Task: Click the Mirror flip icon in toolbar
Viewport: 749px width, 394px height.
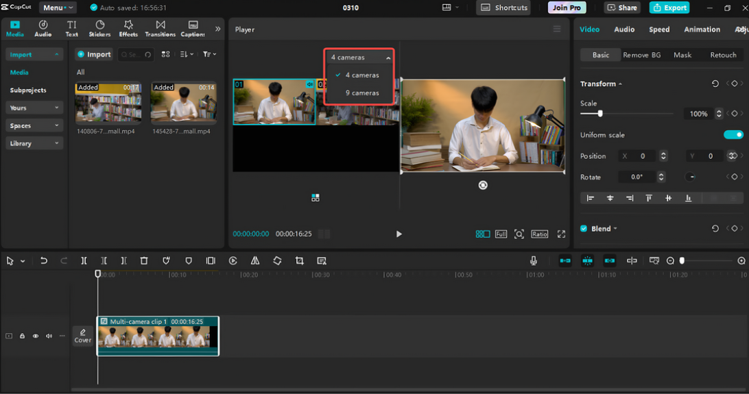Action: tap(255, 261)
